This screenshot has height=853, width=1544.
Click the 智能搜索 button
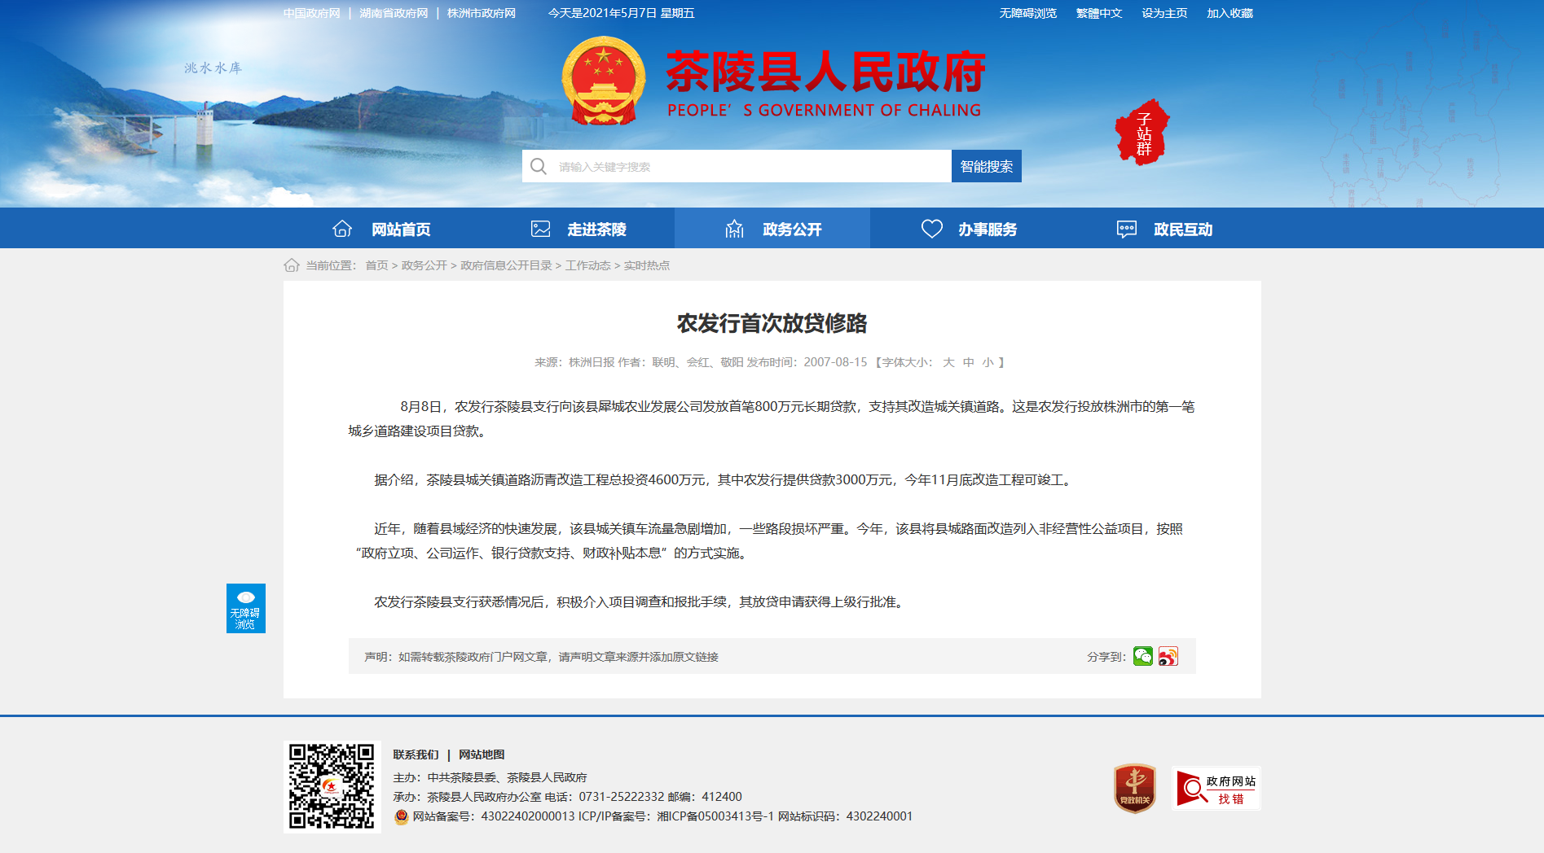[x=986, y=166]
